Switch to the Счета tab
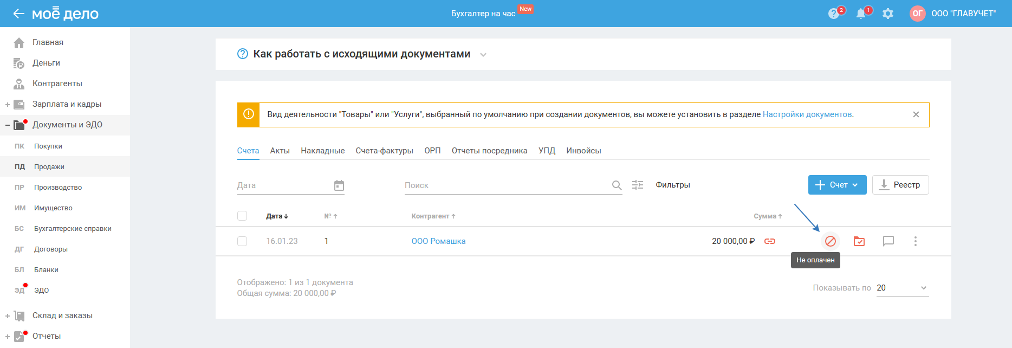 click(x=248, y=151)
